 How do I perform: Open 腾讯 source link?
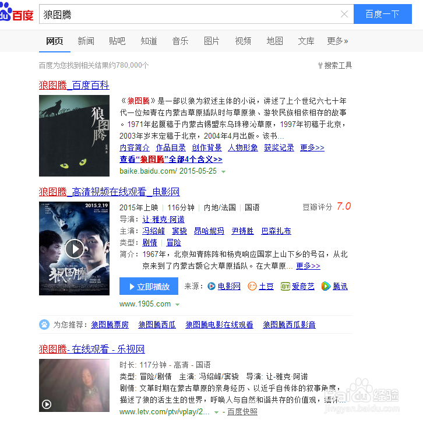coord(340,286)
